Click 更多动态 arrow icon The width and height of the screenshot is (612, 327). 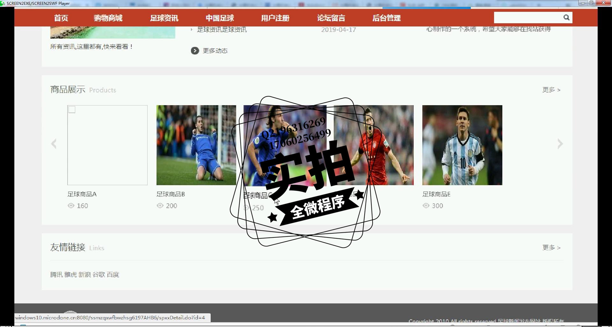pos(195,51)
